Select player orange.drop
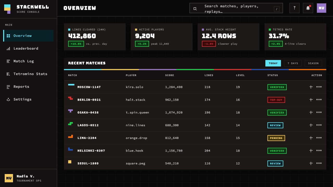333x187 pixels. [137, 138]
